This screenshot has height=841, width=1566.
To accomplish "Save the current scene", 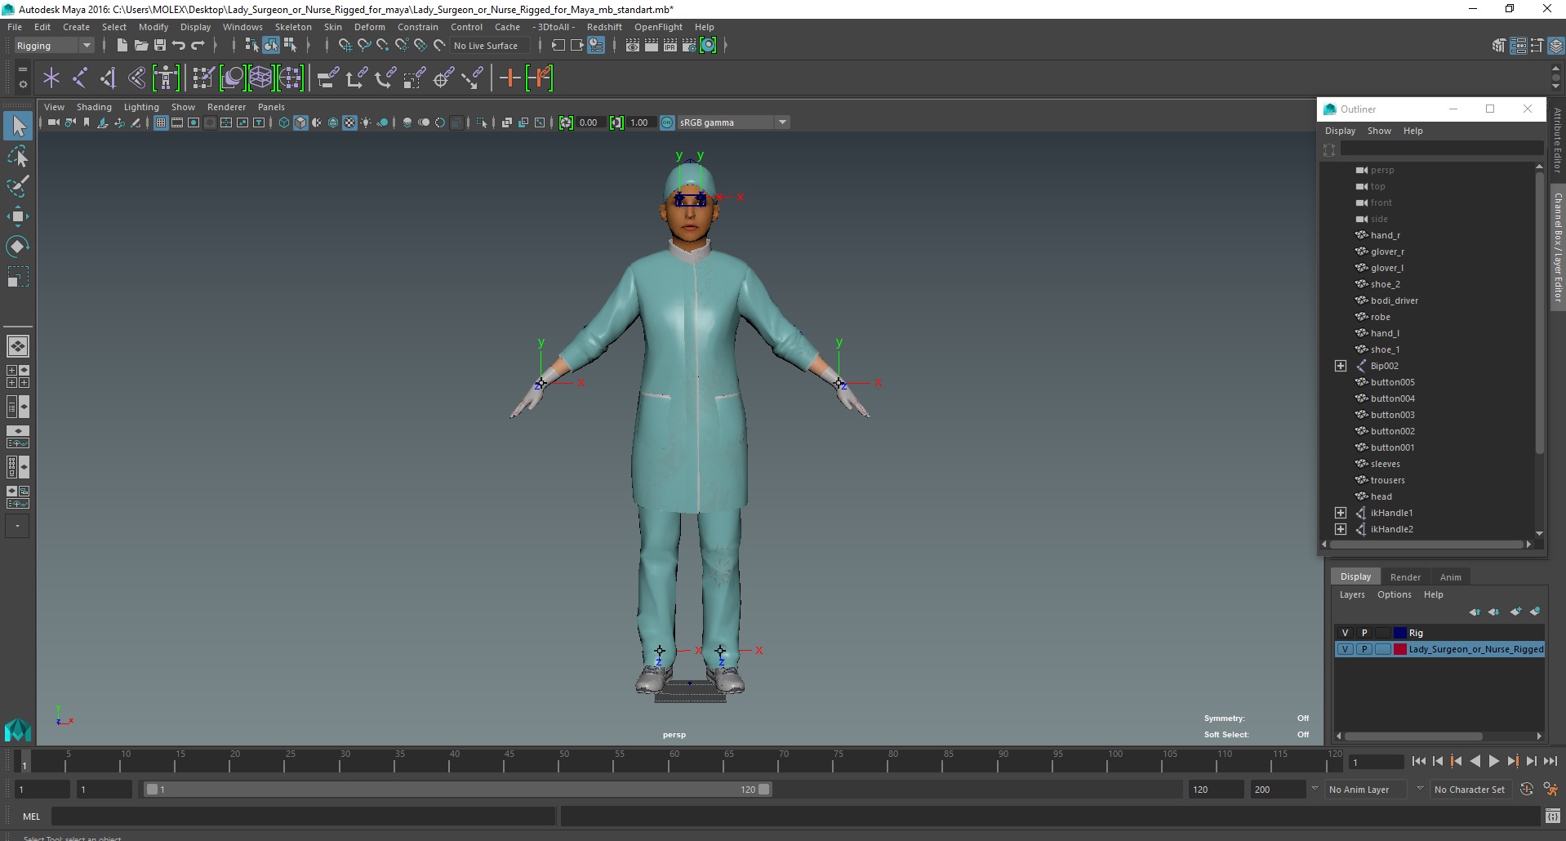I will click(160, 46).
